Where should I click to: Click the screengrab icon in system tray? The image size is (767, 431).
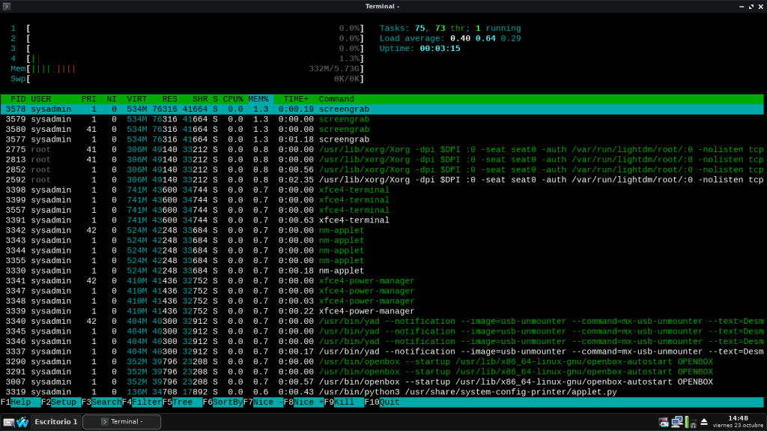[x=664, y=421]
